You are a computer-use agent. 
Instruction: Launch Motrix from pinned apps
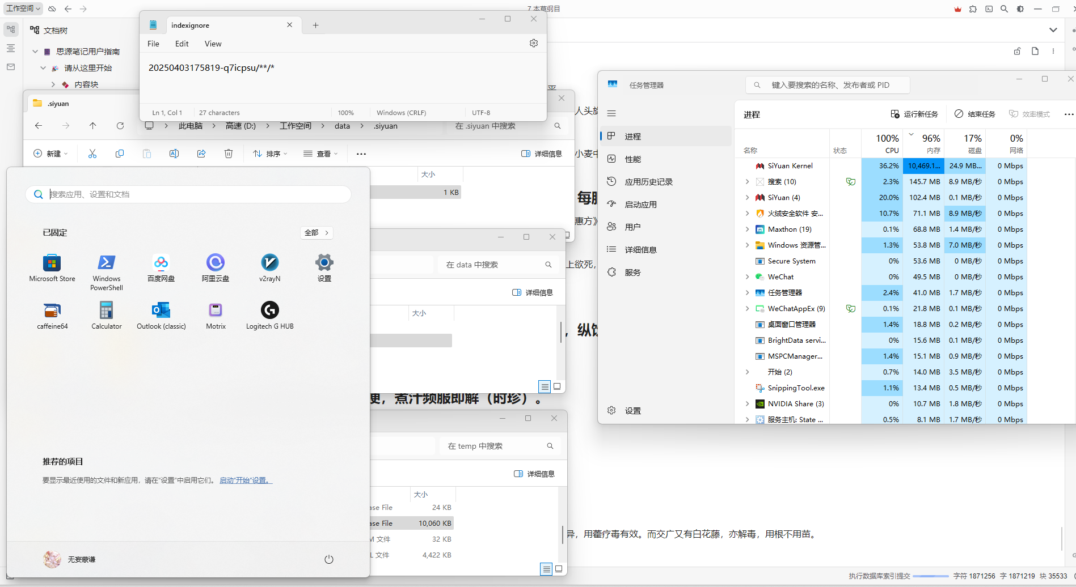(216, 316)
